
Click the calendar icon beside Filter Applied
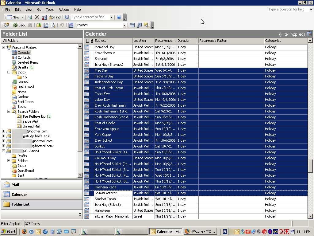tap(309, 34)
